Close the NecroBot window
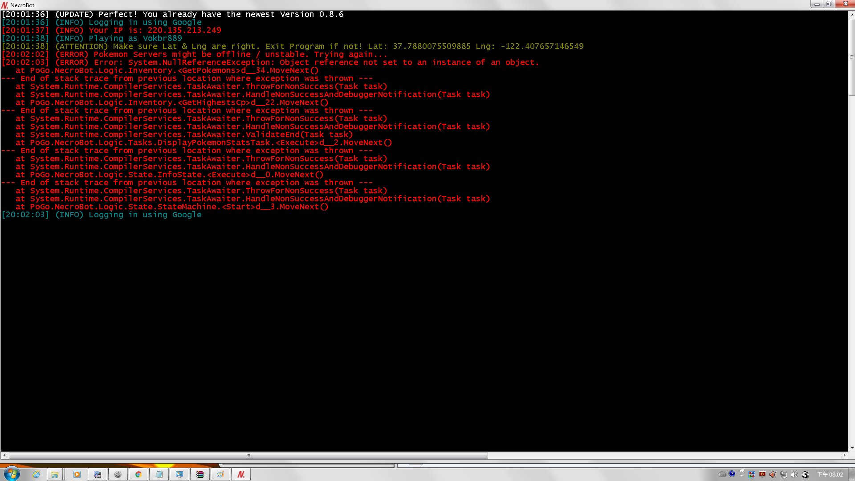 tap(845, 4)
